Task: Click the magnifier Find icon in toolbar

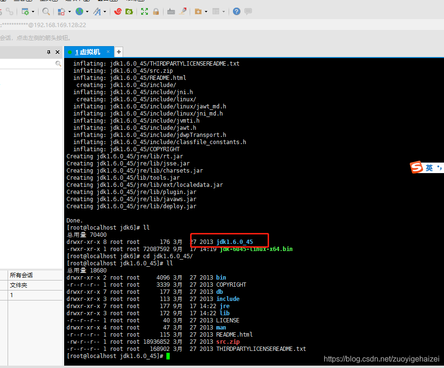Action: coord(46,11)
